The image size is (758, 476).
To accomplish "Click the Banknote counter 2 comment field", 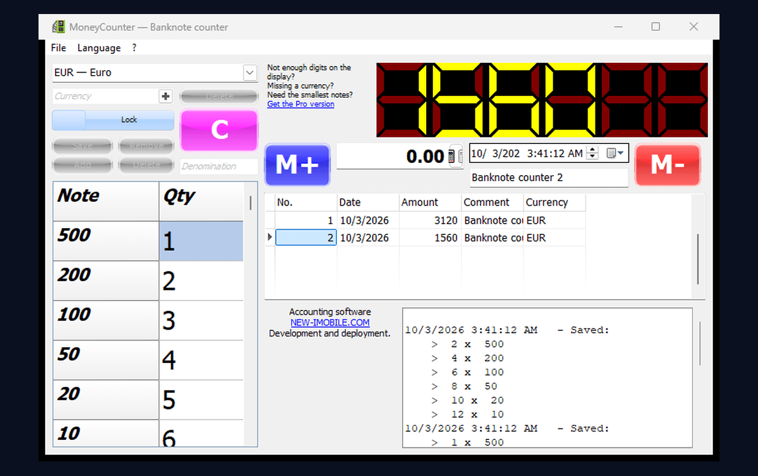I will pos(549,178).
